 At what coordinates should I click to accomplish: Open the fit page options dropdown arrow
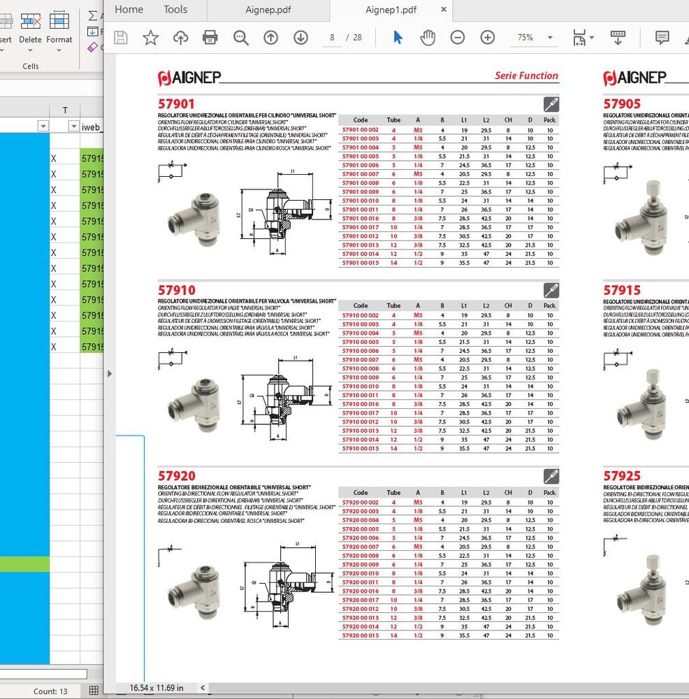pos(592,38)
